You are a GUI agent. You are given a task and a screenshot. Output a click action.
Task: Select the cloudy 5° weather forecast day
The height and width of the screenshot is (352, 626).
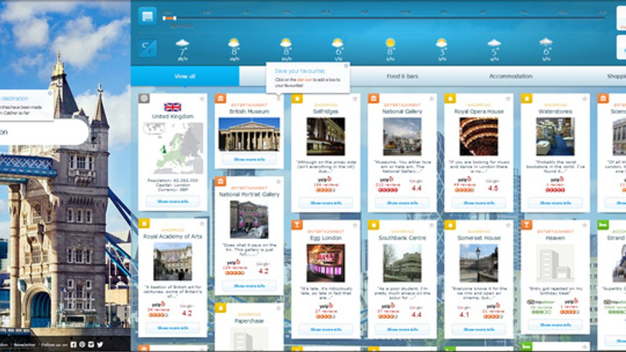tap(494, 50)
